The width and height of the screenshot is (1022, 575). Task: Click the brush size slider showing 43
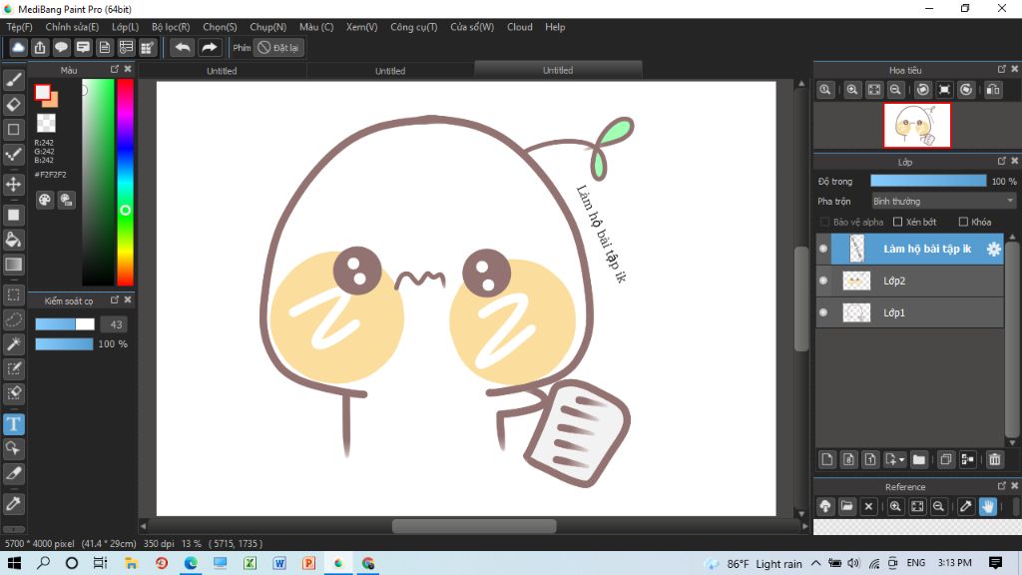65,324
